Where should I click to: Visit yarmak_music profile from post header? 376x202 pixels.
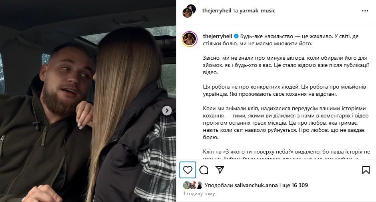pos(257,10)
